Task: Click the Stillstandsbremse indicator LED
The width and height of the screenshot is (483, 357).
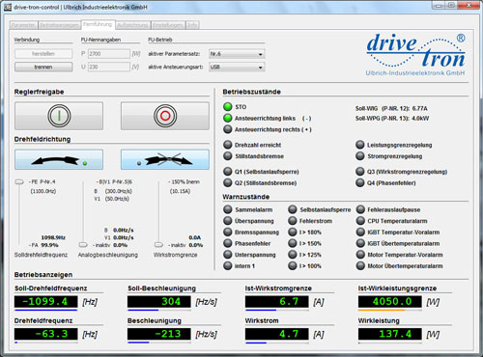Action: click(228, 156)
